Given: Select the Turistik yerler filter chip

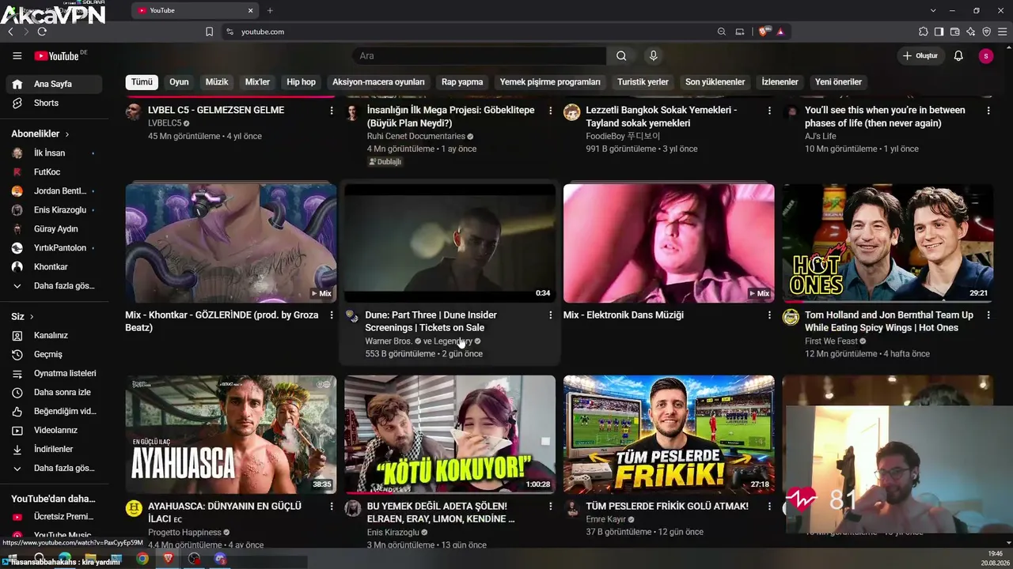Looking at the screenshot, I should [x=643, y=82].
